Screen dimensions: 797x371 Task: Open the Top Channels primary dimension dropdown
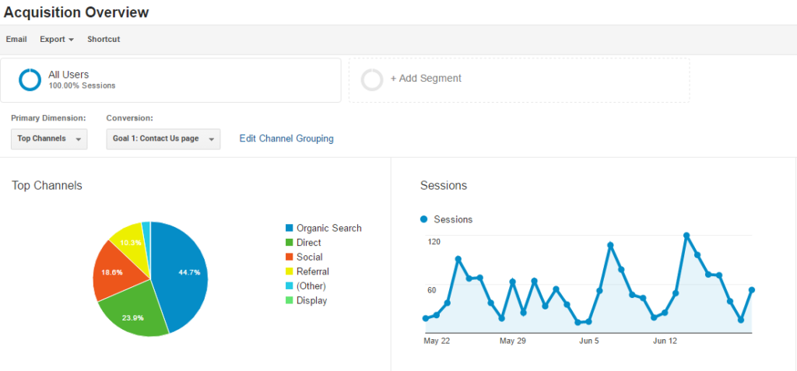(49, 138)
